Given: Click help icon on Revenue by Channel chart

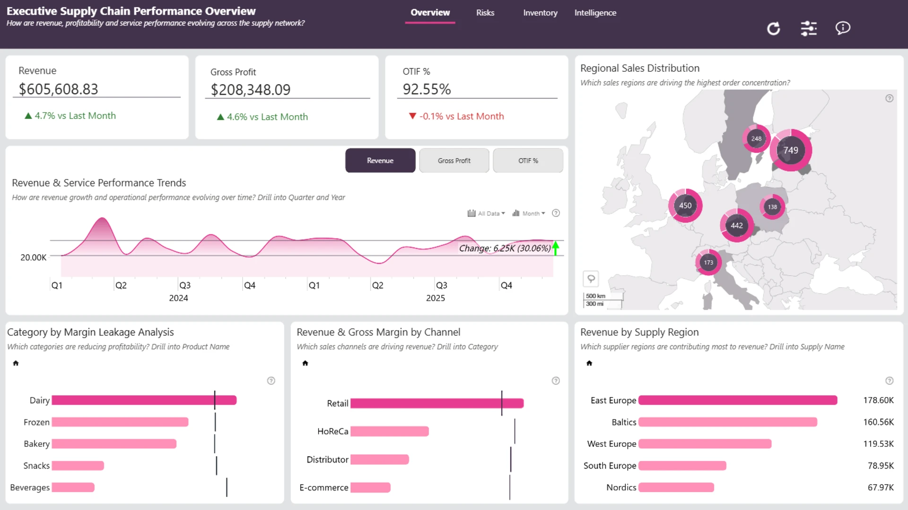Looking at the screenshot, I should pos(556,381).
